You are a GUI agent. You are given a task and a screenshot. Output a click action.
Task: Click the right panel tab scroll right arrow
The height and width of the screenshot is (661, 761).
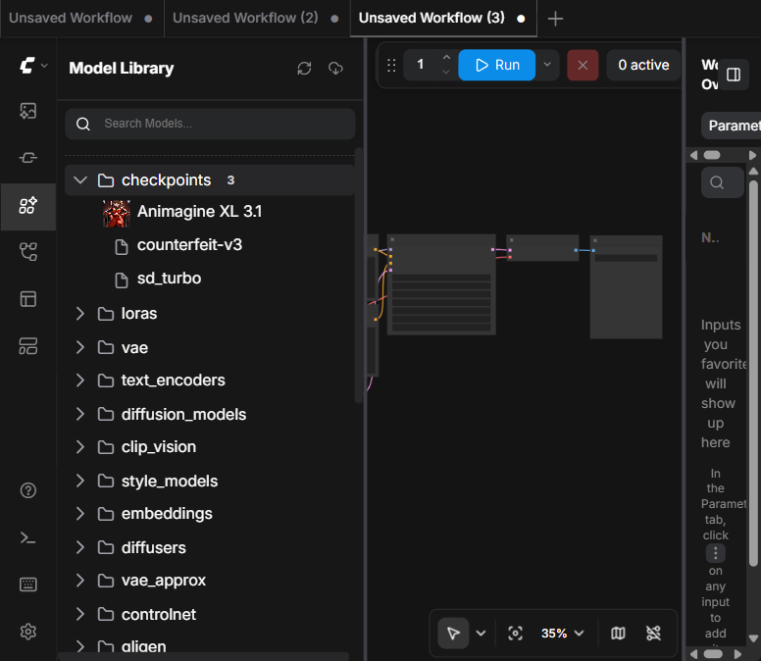pyautogui.click(x=752, y=155)
